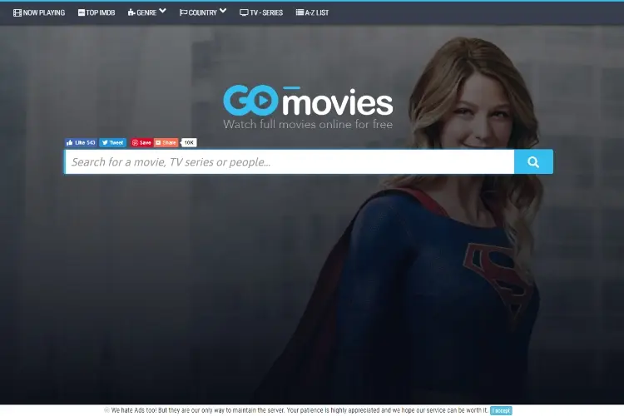Expand the Genre dropdown
The width and height of the screenshot is (624, 416).
[146, 12]
